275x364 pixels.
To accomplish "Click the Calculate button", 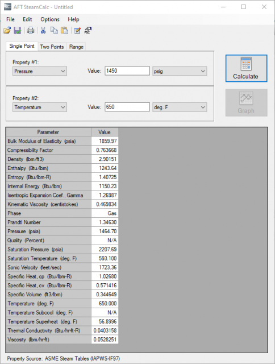I will tap(246, 68).
